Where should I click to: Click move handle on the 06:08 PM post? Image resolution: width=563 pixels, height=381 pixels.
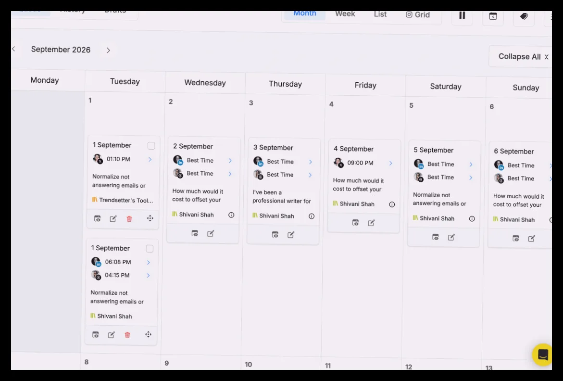click(x=148, y=334)
